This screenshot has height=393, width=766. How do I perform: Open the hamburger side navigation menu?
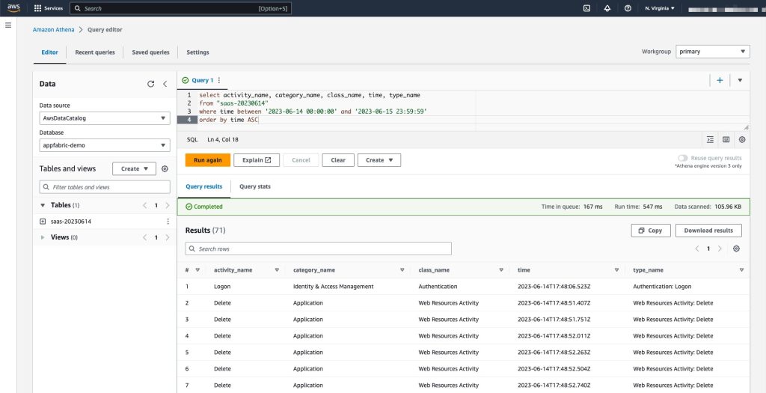8,25
